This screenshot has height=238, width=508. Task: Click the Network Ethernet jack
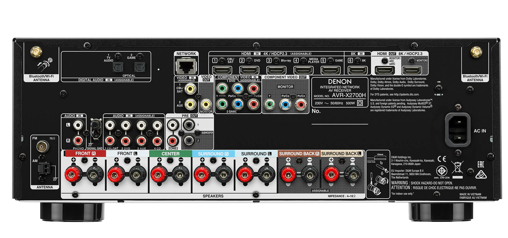point(187,66)
